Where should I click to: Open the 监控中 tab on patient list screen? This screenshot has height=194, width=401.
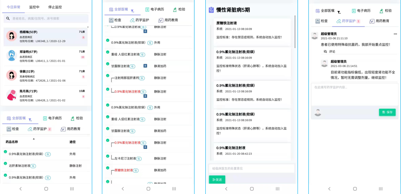34,7
